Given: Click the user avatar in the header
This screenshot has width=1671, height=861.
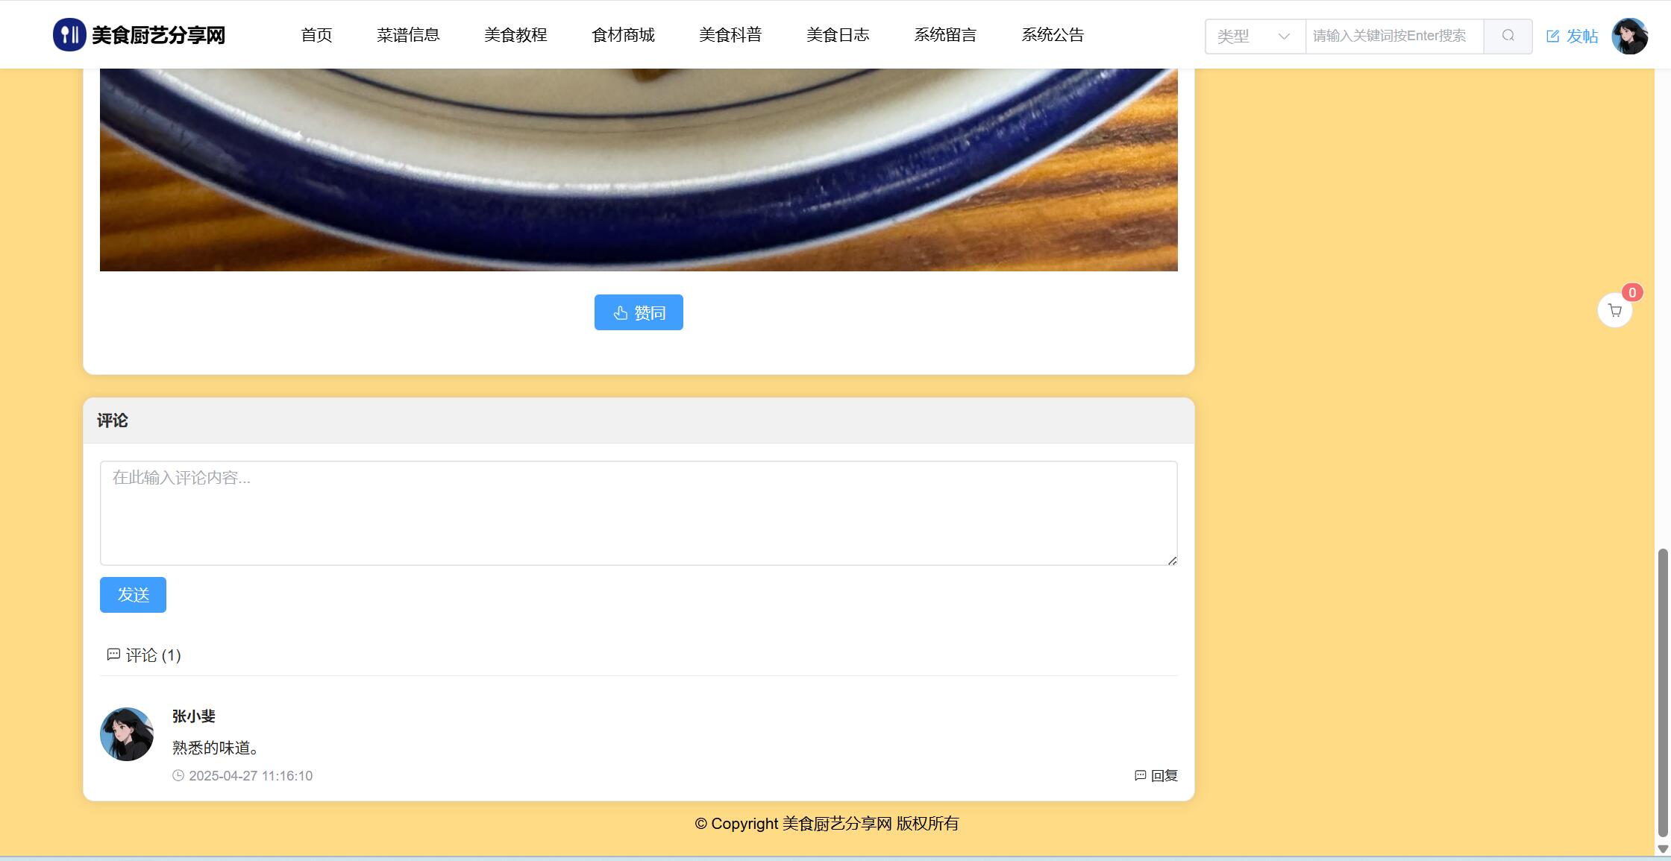Looking at the screenshot, I should point(1629,36).
